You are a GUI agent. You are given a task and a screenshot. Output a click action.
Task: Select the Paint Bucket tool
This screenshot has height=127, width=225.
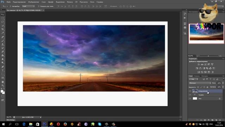point(2,55)
